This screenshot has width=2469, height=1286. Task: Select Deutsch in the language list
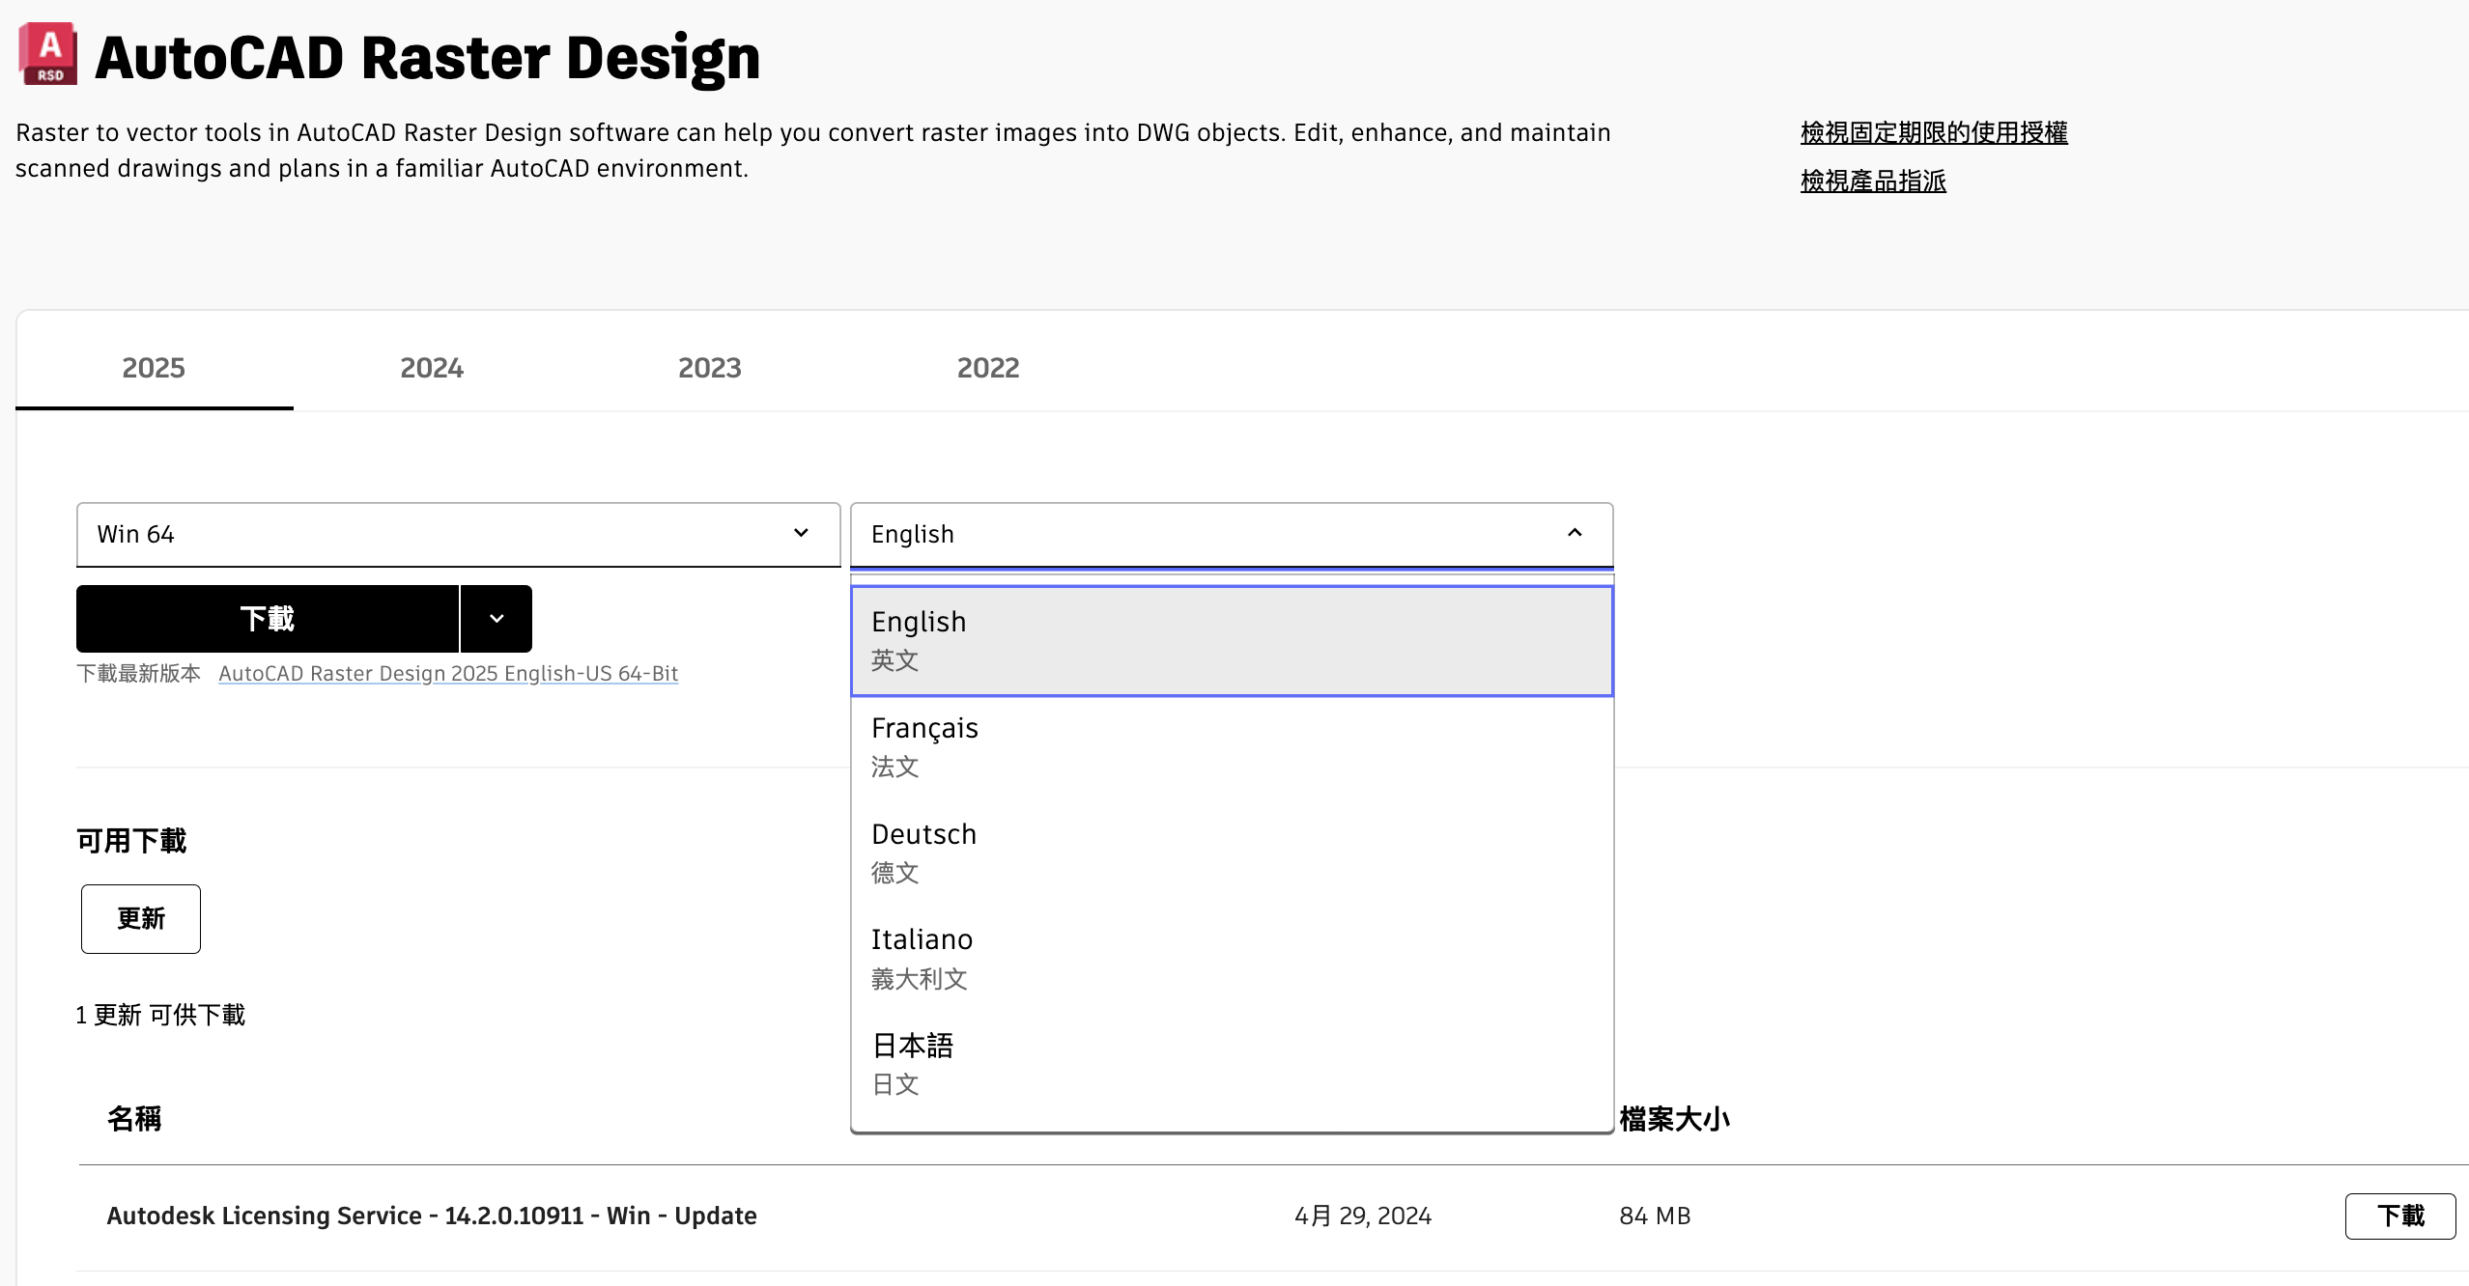pos(1231,853)
